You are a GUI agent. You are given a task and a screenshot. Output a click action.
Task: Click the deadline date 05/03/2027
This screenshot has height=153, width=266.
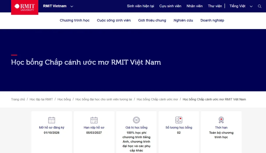click(x=94, y=133)
